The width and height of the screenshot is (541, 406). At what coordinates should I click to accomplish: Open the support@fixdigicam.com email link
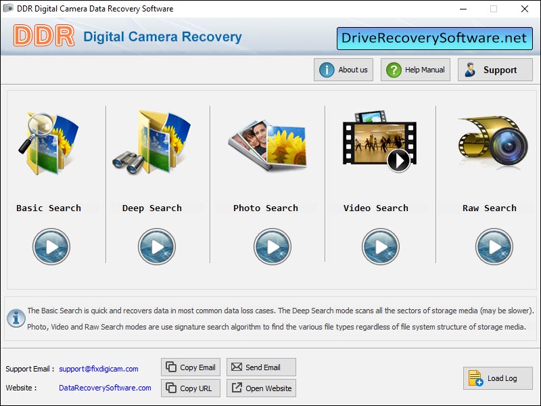99,369
